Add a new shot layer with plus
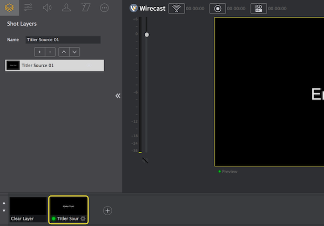Viewport: 324px width, 226px height. click(x=39, y=52)
